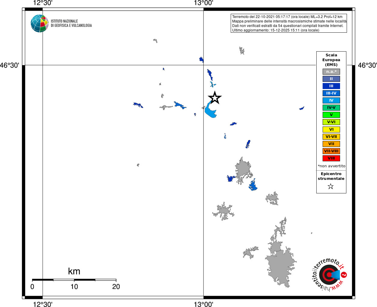This screenshot has height=307, width=377.
Task: Select the VII-VIII legend swatch
Action: (331, 151)
